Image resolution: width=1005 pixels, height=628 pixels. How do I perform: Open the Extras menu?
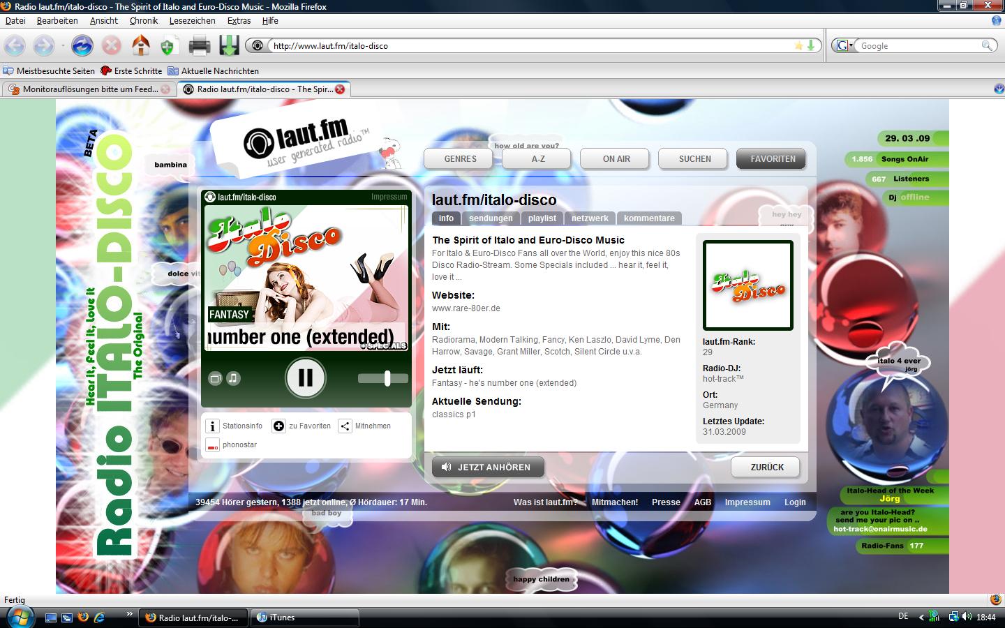[239, 21]
